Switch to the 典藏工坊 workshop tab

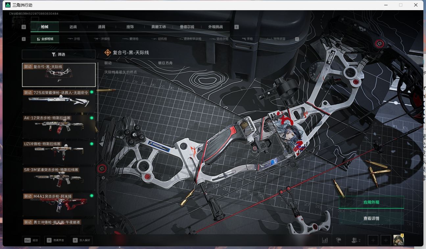pos(158,27)
